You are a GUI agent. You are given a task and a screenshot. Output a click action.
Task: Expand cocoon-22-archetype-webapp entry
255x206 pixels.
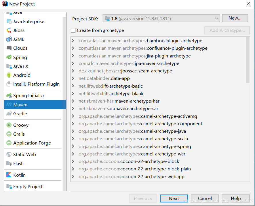[73, 176]
